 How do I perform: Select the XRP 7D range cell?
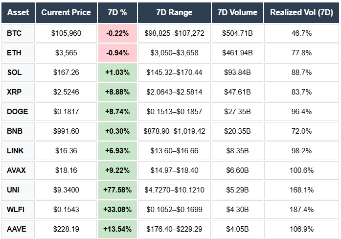pos(174,92)
